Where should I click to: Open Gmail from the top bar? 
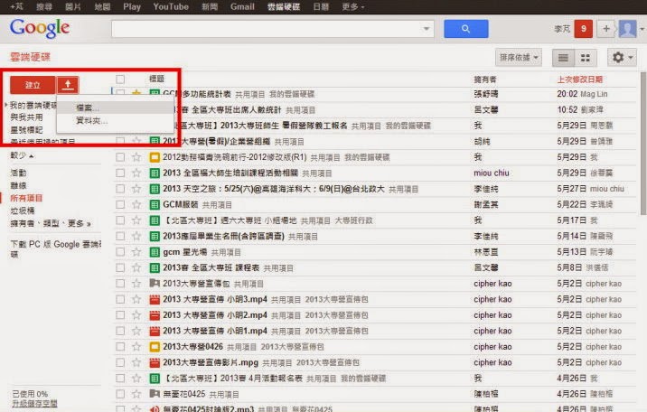[x=242, y=6]
